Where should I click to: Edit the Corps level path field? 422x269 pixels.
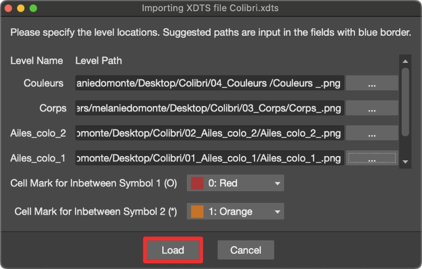pyautogui.click(x=209, y=108)
